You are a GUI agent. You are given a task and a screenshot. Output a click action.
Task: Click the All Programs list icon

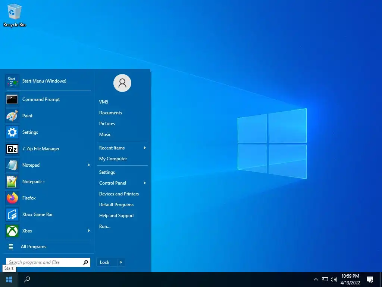click(x=10, y=247)
